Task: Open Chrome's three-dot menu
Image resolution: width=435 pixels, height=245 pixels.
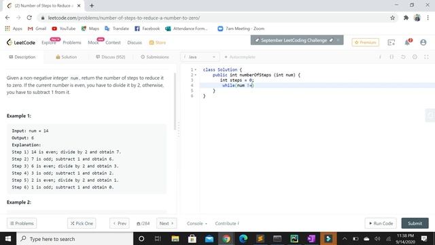Action: [x=428, y=18]
